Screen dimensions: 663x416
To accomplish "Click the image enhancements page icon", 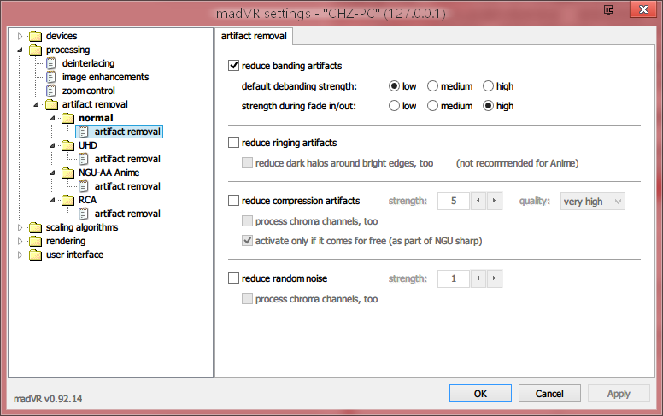I will pyautogui.click(x=51, y=77).
